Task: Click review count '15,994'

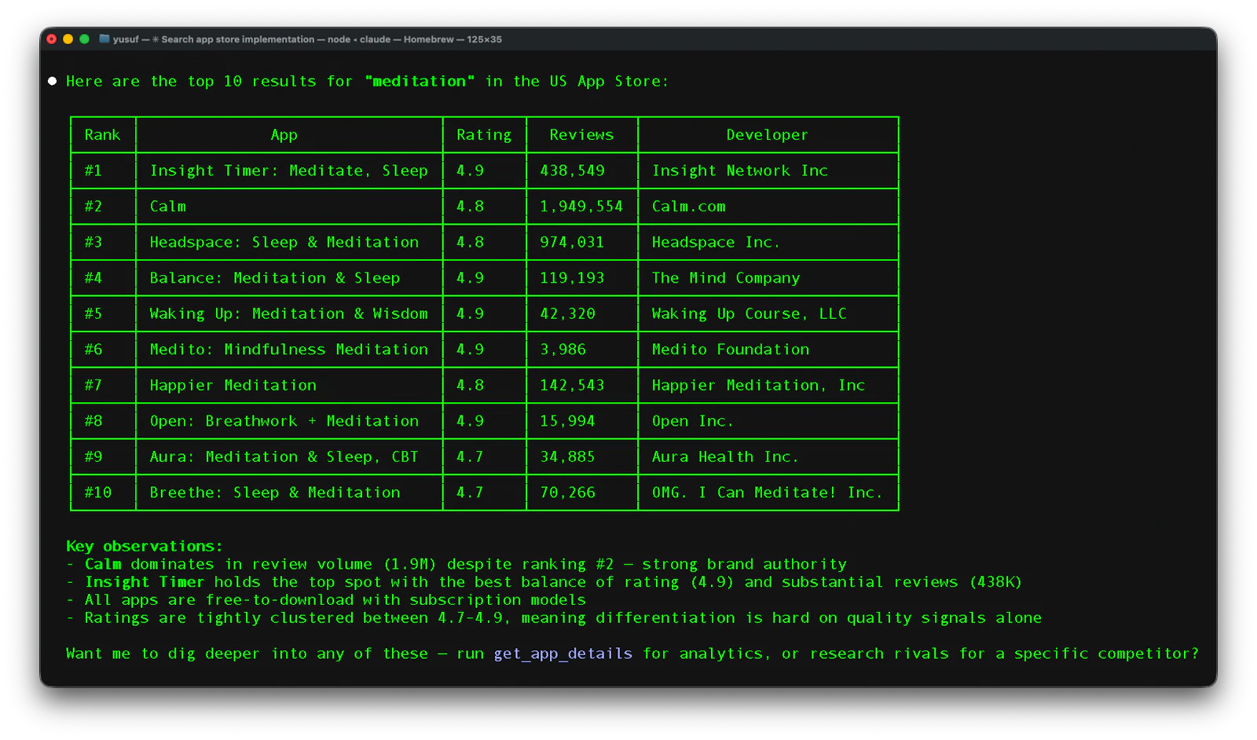Action: (x=567, y=421)
